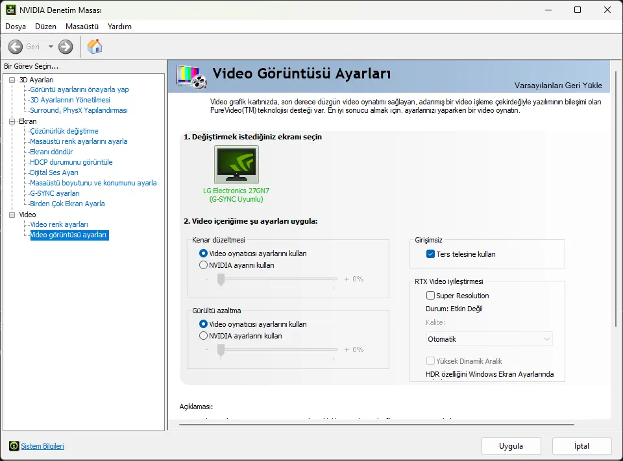Go to Çözünürlük değiştirme
623x461 pixels.
(64, 131)
